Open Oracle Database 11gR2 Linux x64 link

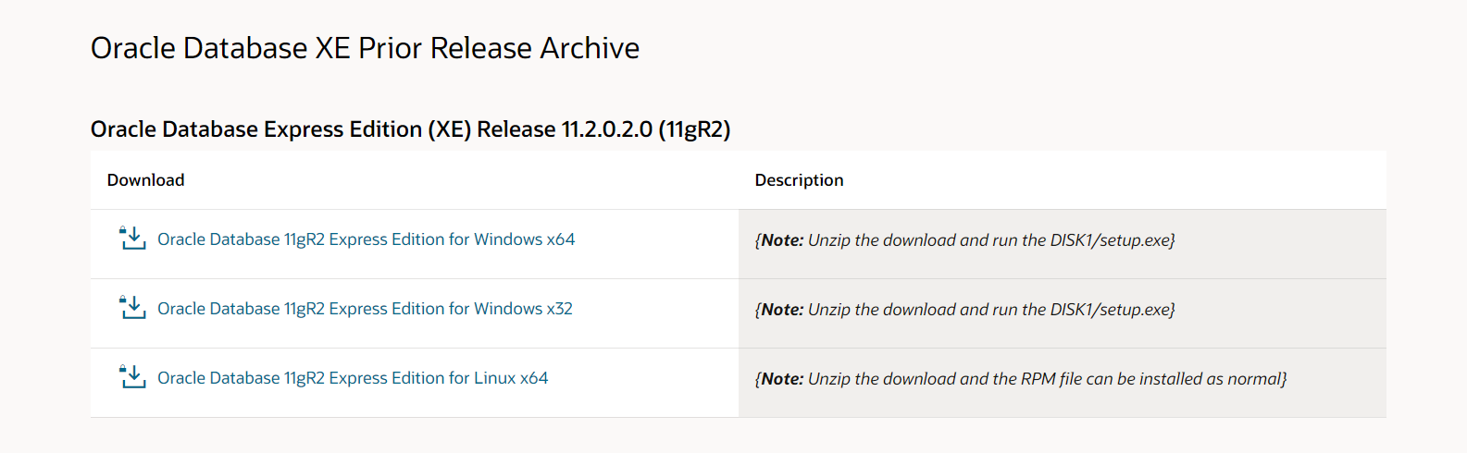click(x=353, y=378)
